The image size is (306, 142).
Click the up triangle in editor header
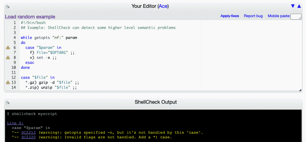(299, 6)
